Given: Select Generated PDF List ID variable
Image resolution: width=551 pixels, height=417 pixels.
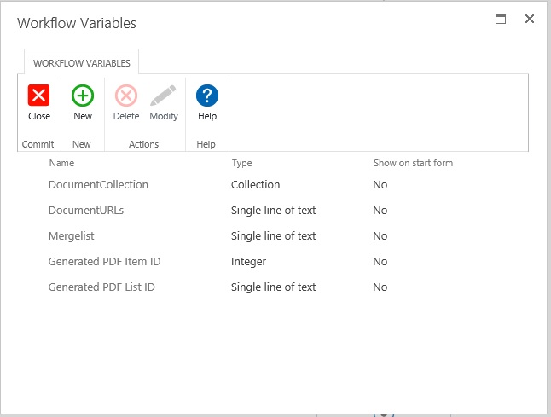Looking at the screenshot, I should 101,287.
